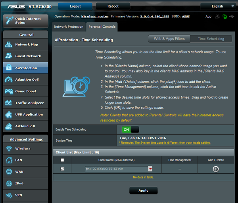Click the add client plus icon

click(x=216, y=169)
